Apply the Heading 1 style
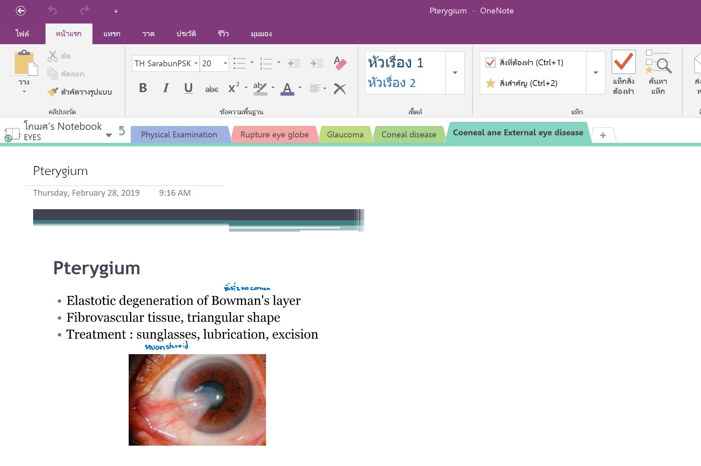 [x=396, y=63]
